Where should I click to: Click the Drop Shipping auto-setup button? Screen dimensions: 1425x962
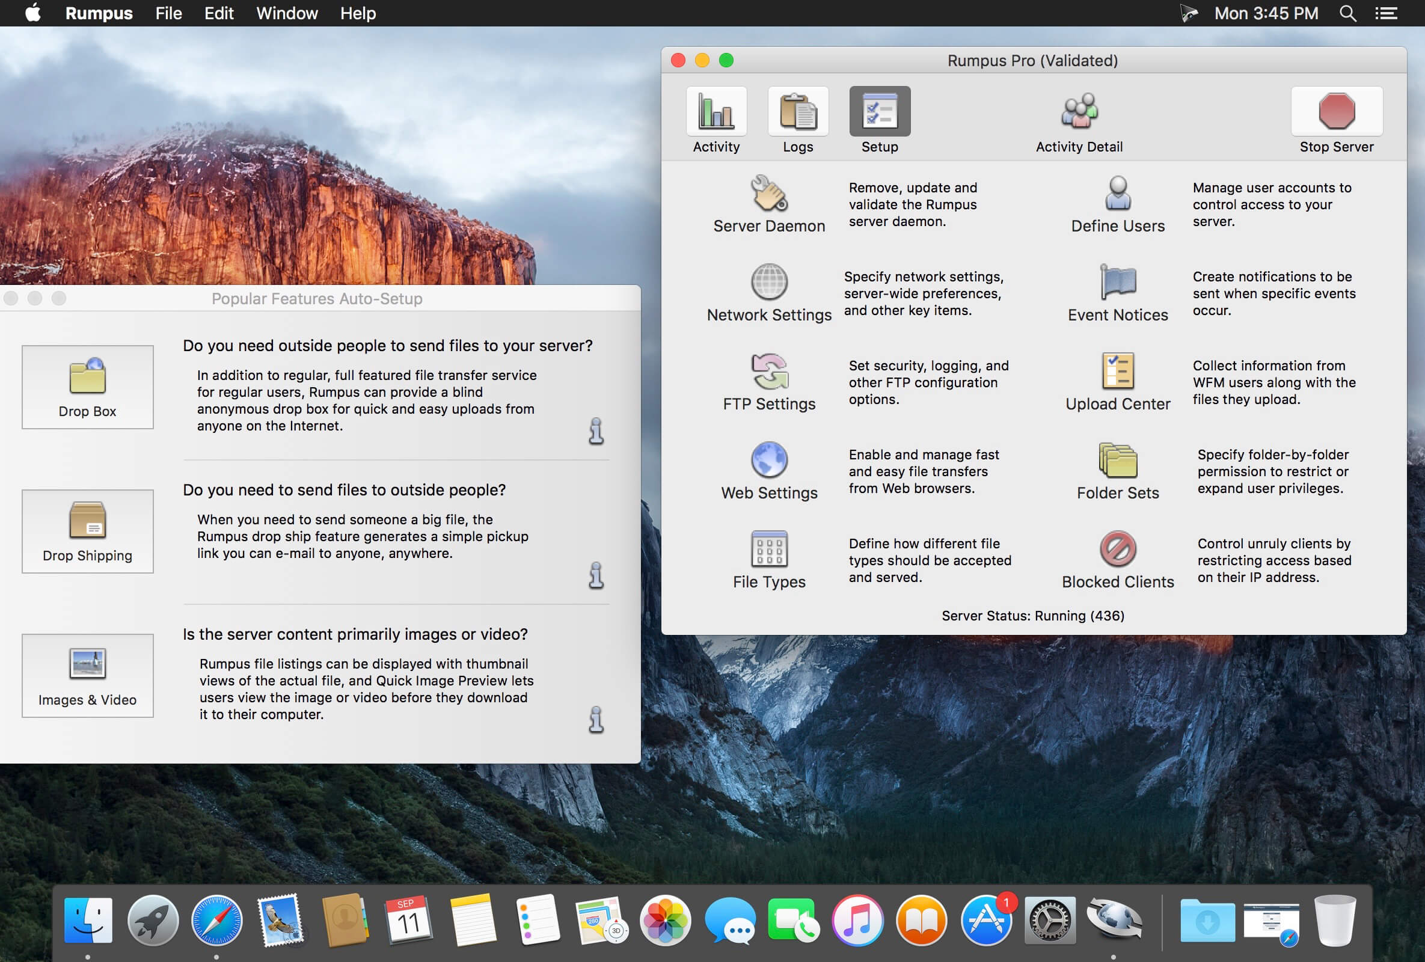pos(88,531)
